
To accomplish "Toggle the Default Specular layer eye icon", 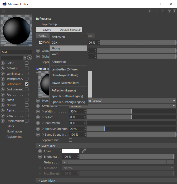I will point(41,42).
